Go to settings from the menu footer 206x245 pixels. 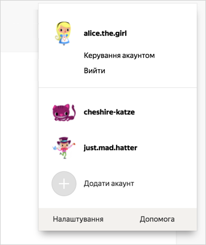(x=78, y=219)
